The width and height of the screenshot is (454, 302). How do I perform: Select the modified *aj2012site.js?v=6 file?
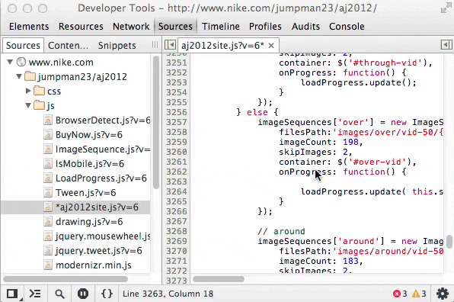coord(75,207)
